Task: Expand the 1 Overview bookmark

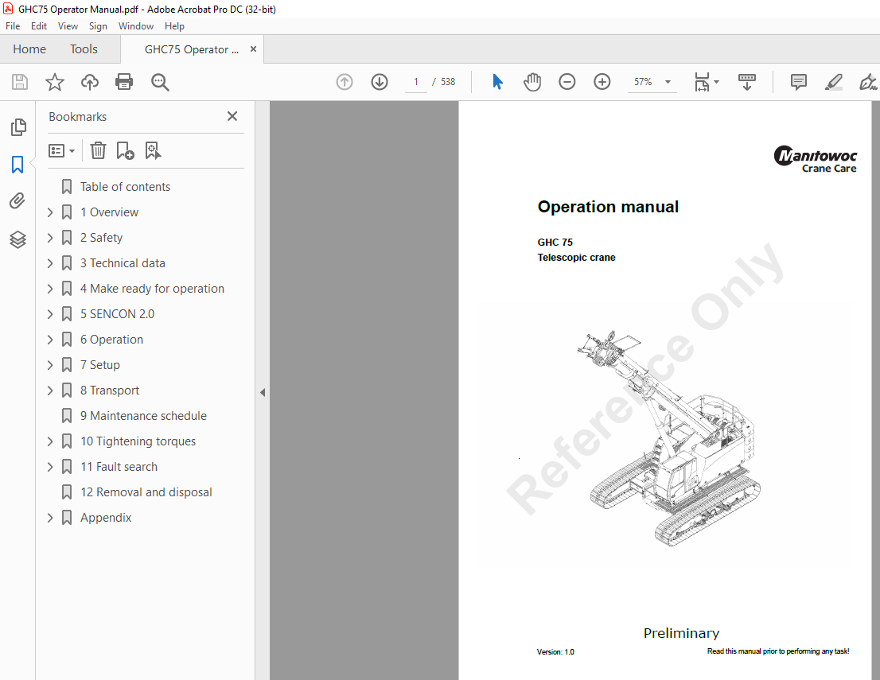Action: pyautogui.click(x=50, y=212)
